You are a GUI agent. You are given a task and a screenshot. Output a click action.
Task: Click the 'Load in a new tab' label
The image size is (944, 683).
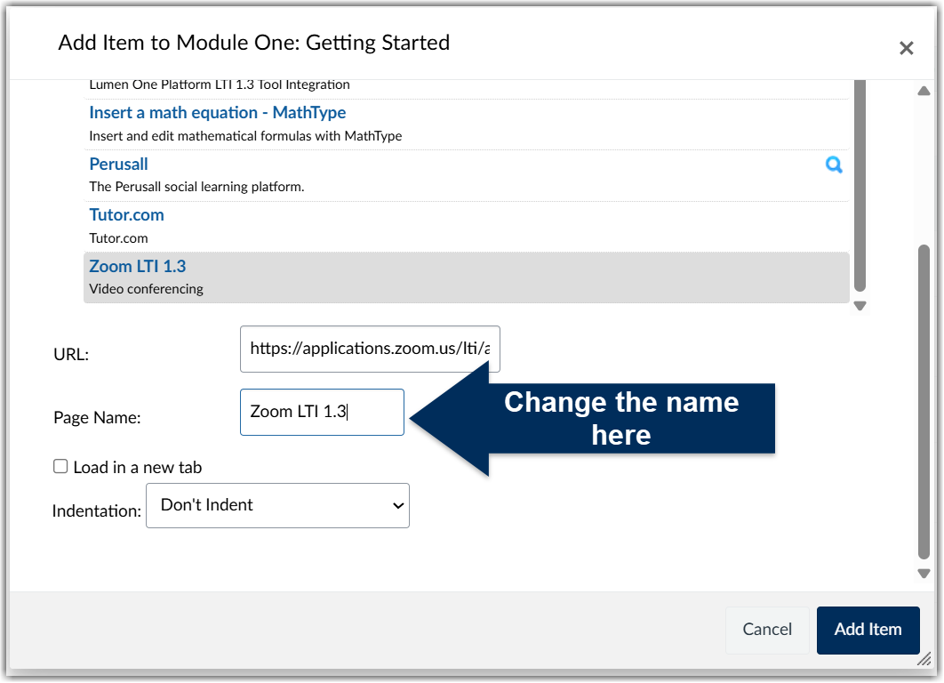[x=138, y=468]
